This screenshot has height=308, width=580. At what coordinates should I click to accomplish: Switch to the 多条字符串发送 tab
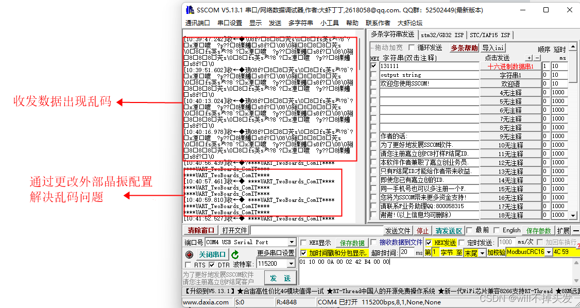[393, 35]
